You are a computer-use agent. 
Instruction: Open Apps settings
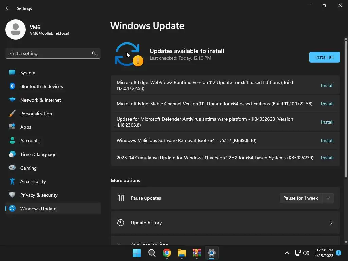pos(53,127)
